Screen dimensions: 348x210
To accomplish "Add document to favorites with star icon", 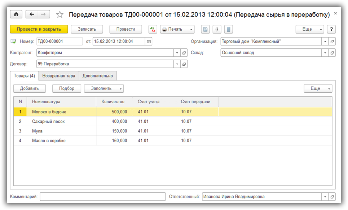I will (60, 14).
